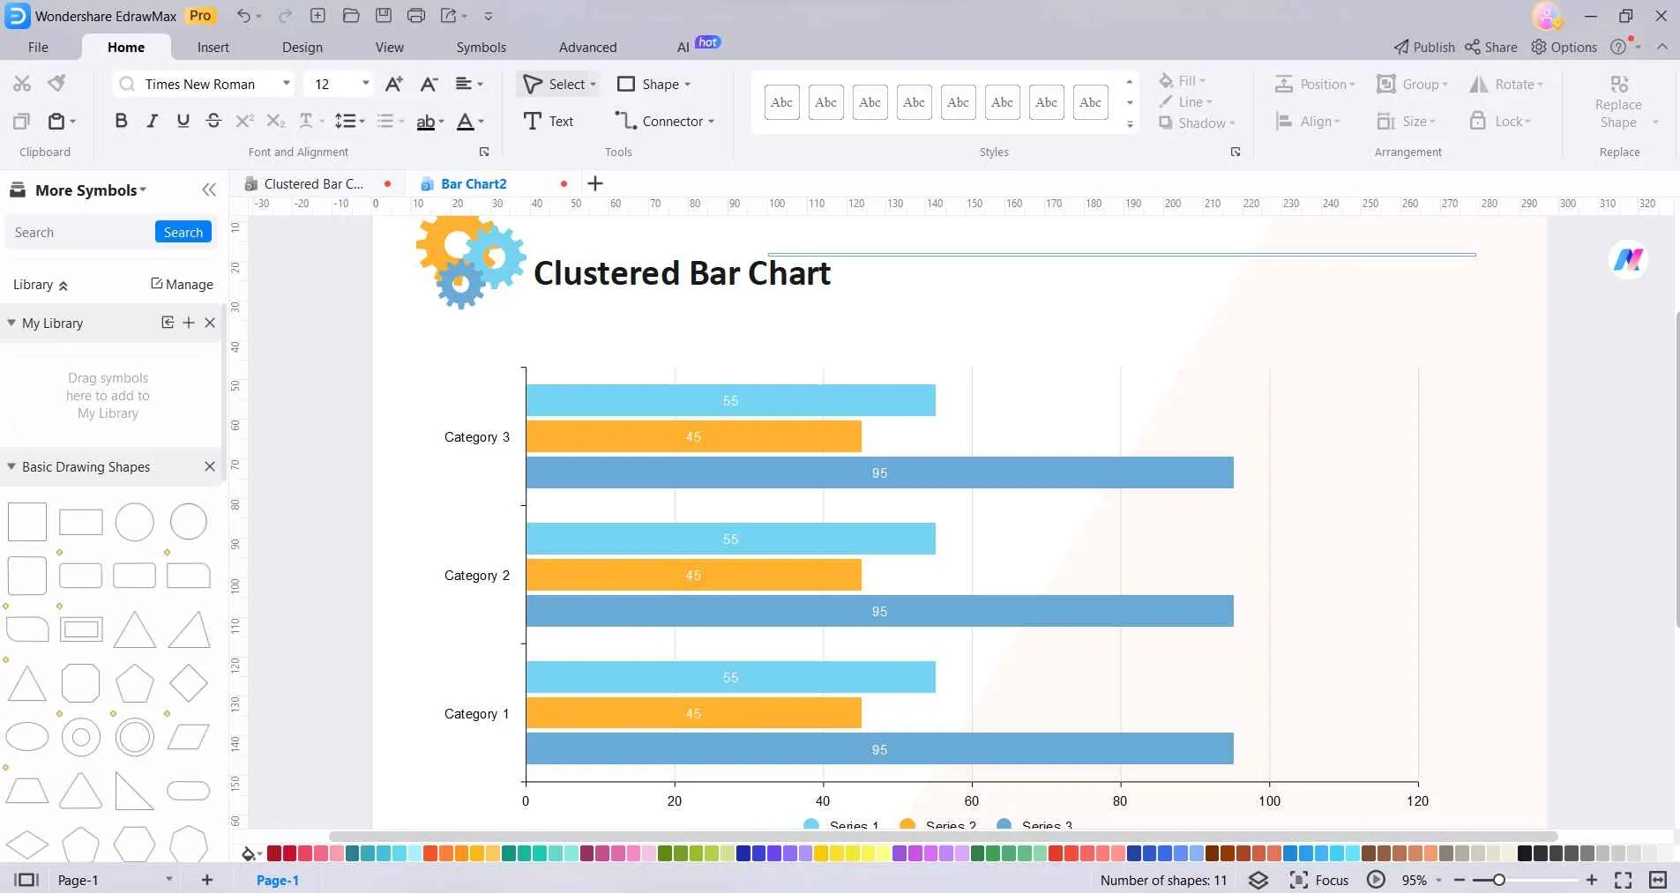Collapse the symbols side panel
The height and width of the screenshot is (893, 1680).
(x=209, y=190)
